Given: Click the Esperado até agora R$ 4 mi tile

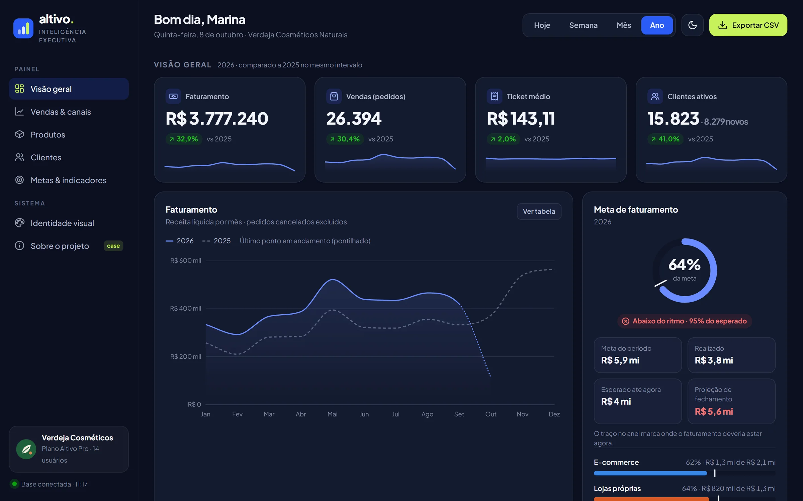Looking at the screenshot, I should [x=638, y=401].
